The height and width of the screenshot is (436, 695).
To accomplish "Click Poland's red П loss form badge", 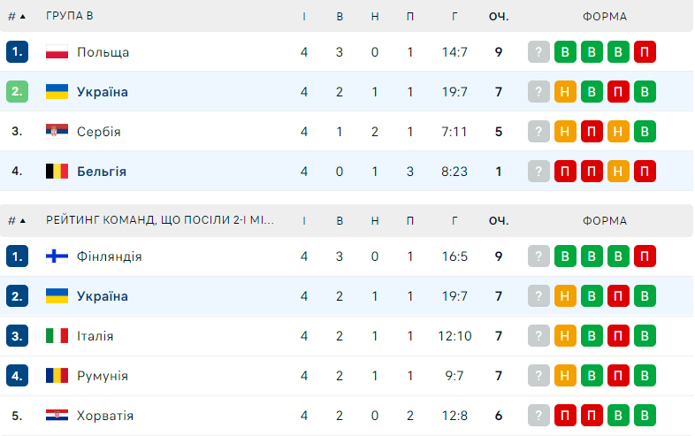I will pos(645,52).
